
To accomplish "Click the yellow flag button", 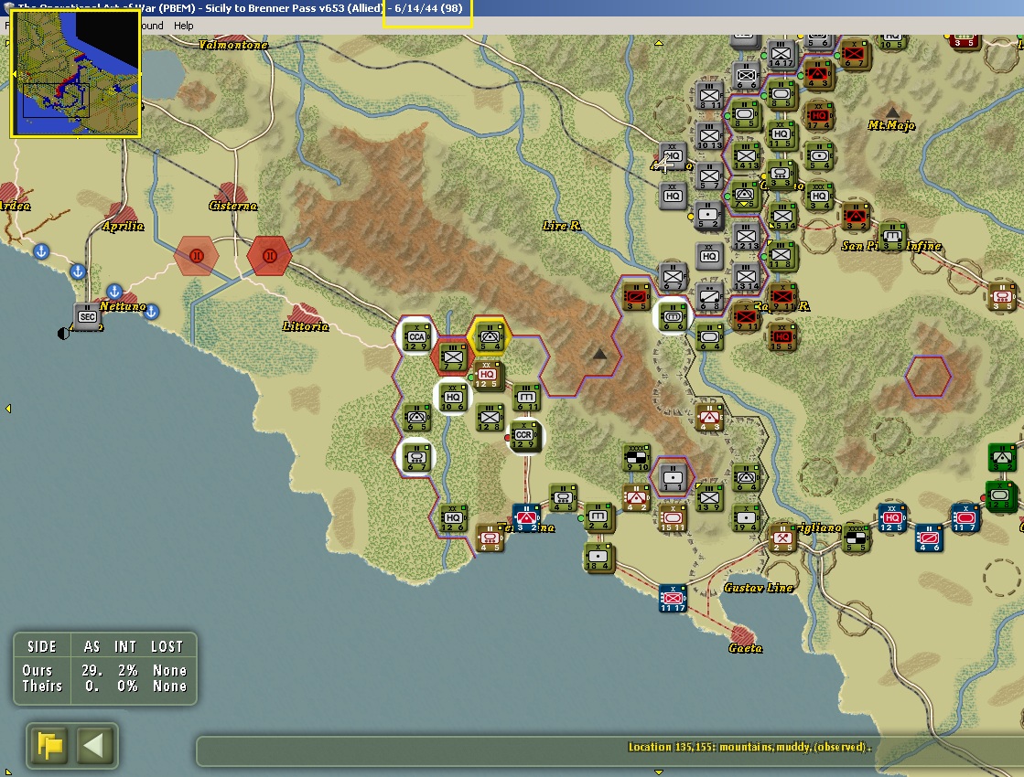I will coord(51,745).
